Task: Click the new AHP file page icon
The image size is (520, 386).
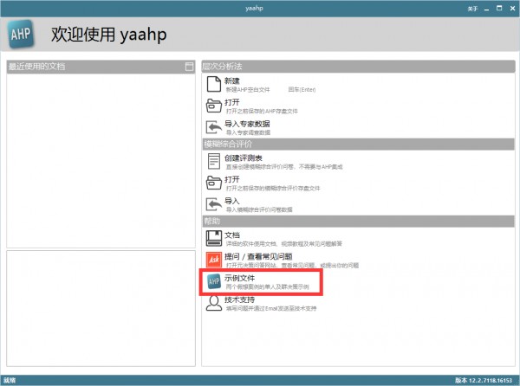Action: [x=213, y=84]
